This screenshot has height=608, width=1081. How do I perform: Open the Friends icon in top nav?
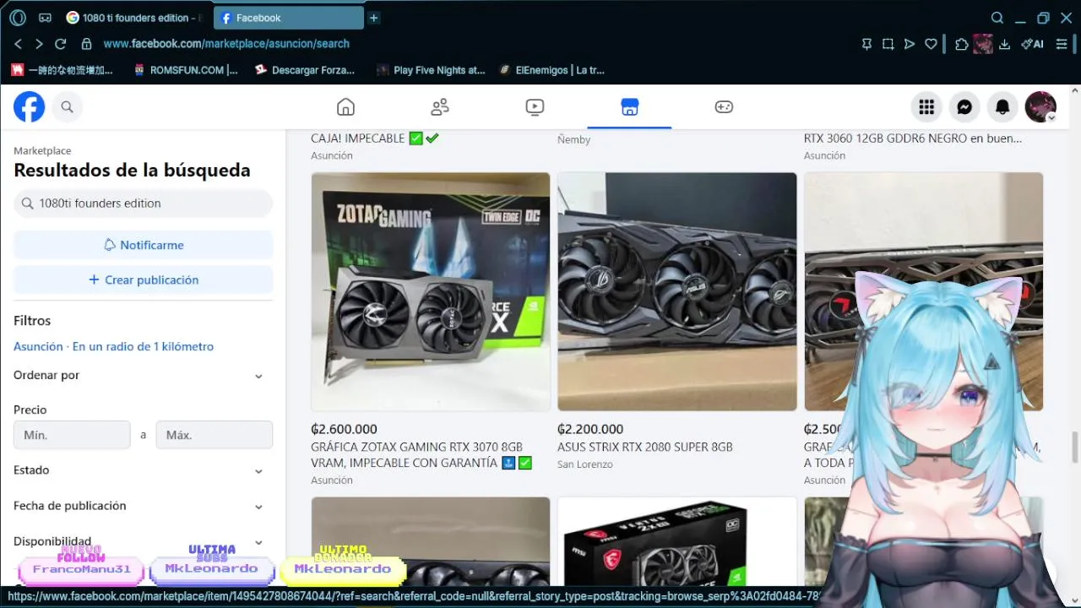pyautogui.click(x=440, y=107)
